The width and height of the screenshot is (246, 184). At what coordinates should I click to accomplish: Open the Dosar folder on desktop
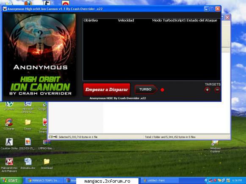[28, 124]
